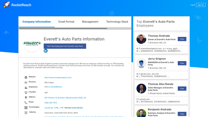Click the JavaScript technology link
The width and height of the screenshot is (208, 117).
pos(49,108)
